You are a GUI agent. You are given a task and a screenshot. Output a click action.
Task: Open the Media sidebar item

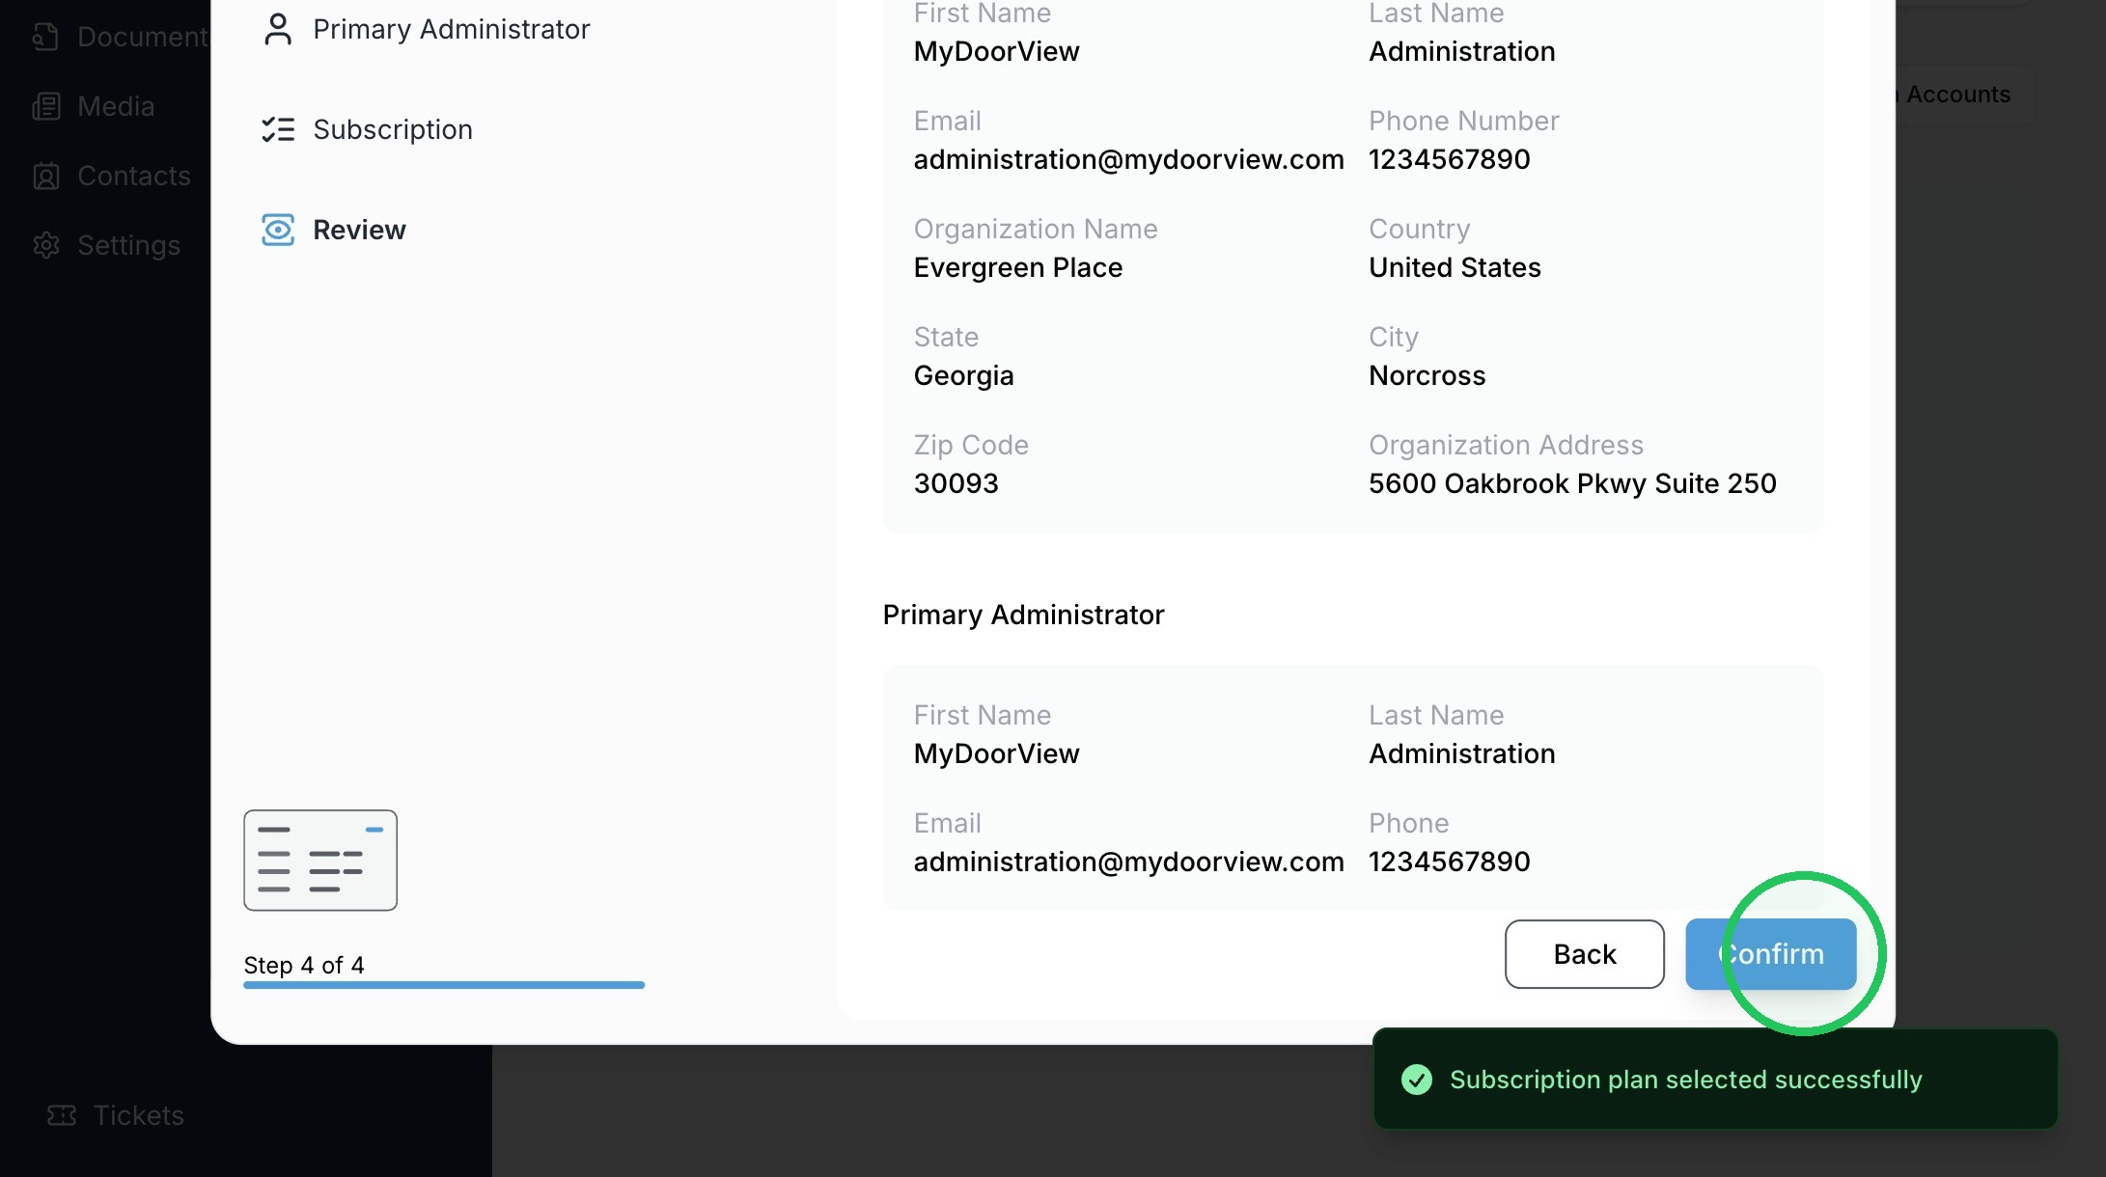coord(94,106)
